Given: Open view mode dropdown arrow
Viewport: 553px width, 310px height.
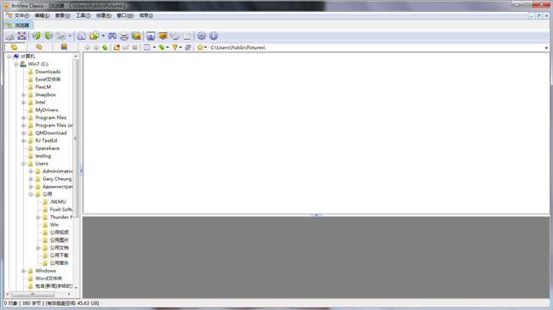Looking at the screenshot, I should point(154,48).
